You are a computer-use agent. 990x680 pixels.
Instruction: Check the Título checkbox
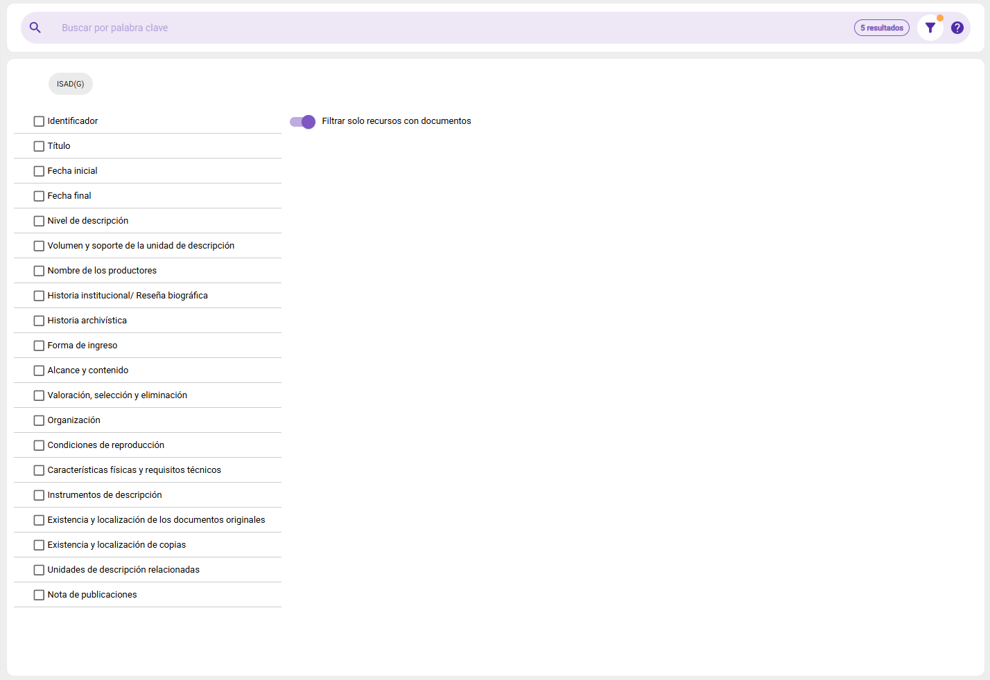pyautogui.click(x=39, y=146)
